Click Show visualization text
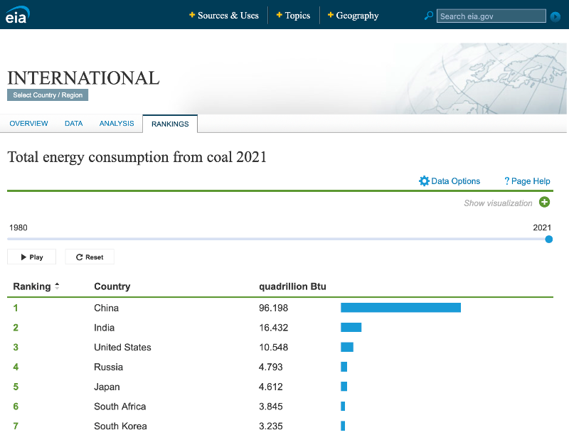Screen dimensions: 569x435 pos(498,203)
